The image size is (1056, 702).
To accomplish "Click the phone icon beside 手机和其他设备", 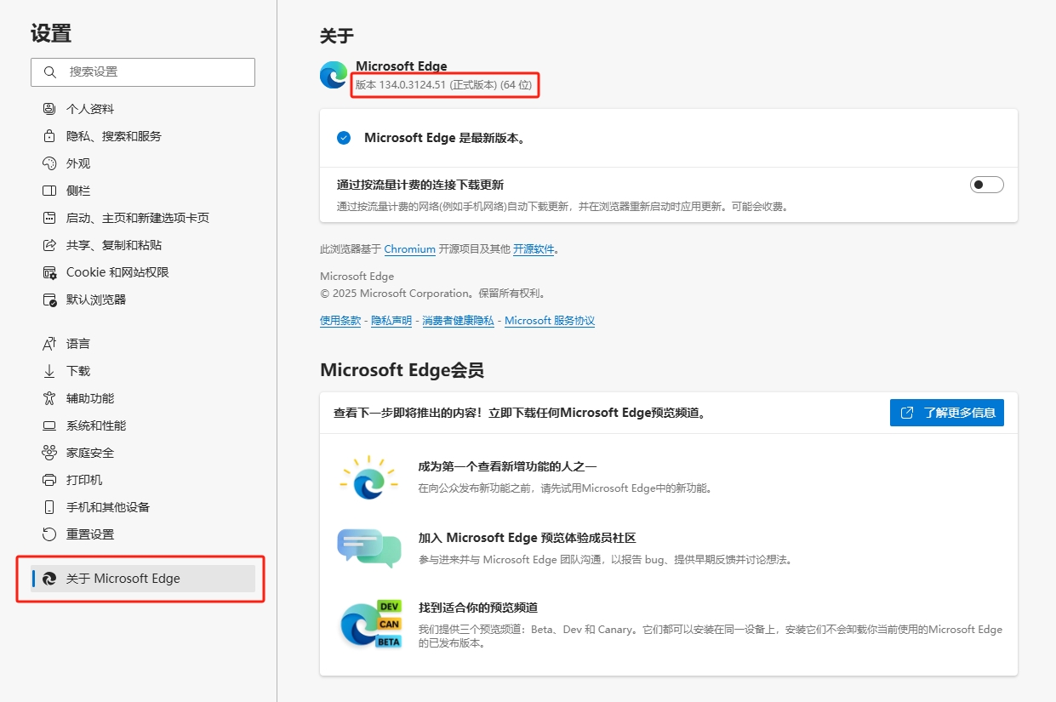I will 49,507.
